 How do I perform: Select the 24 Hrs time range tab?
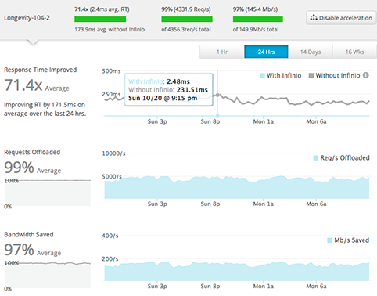pyautogui.click(x=266, y=52)
